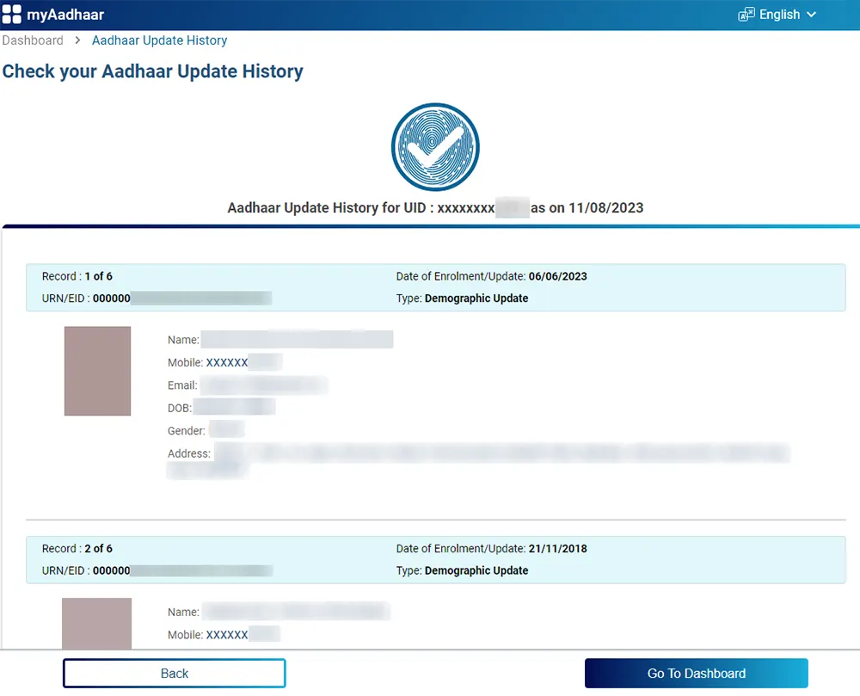Click the Mobile number in record 2

tap(243, 635)
